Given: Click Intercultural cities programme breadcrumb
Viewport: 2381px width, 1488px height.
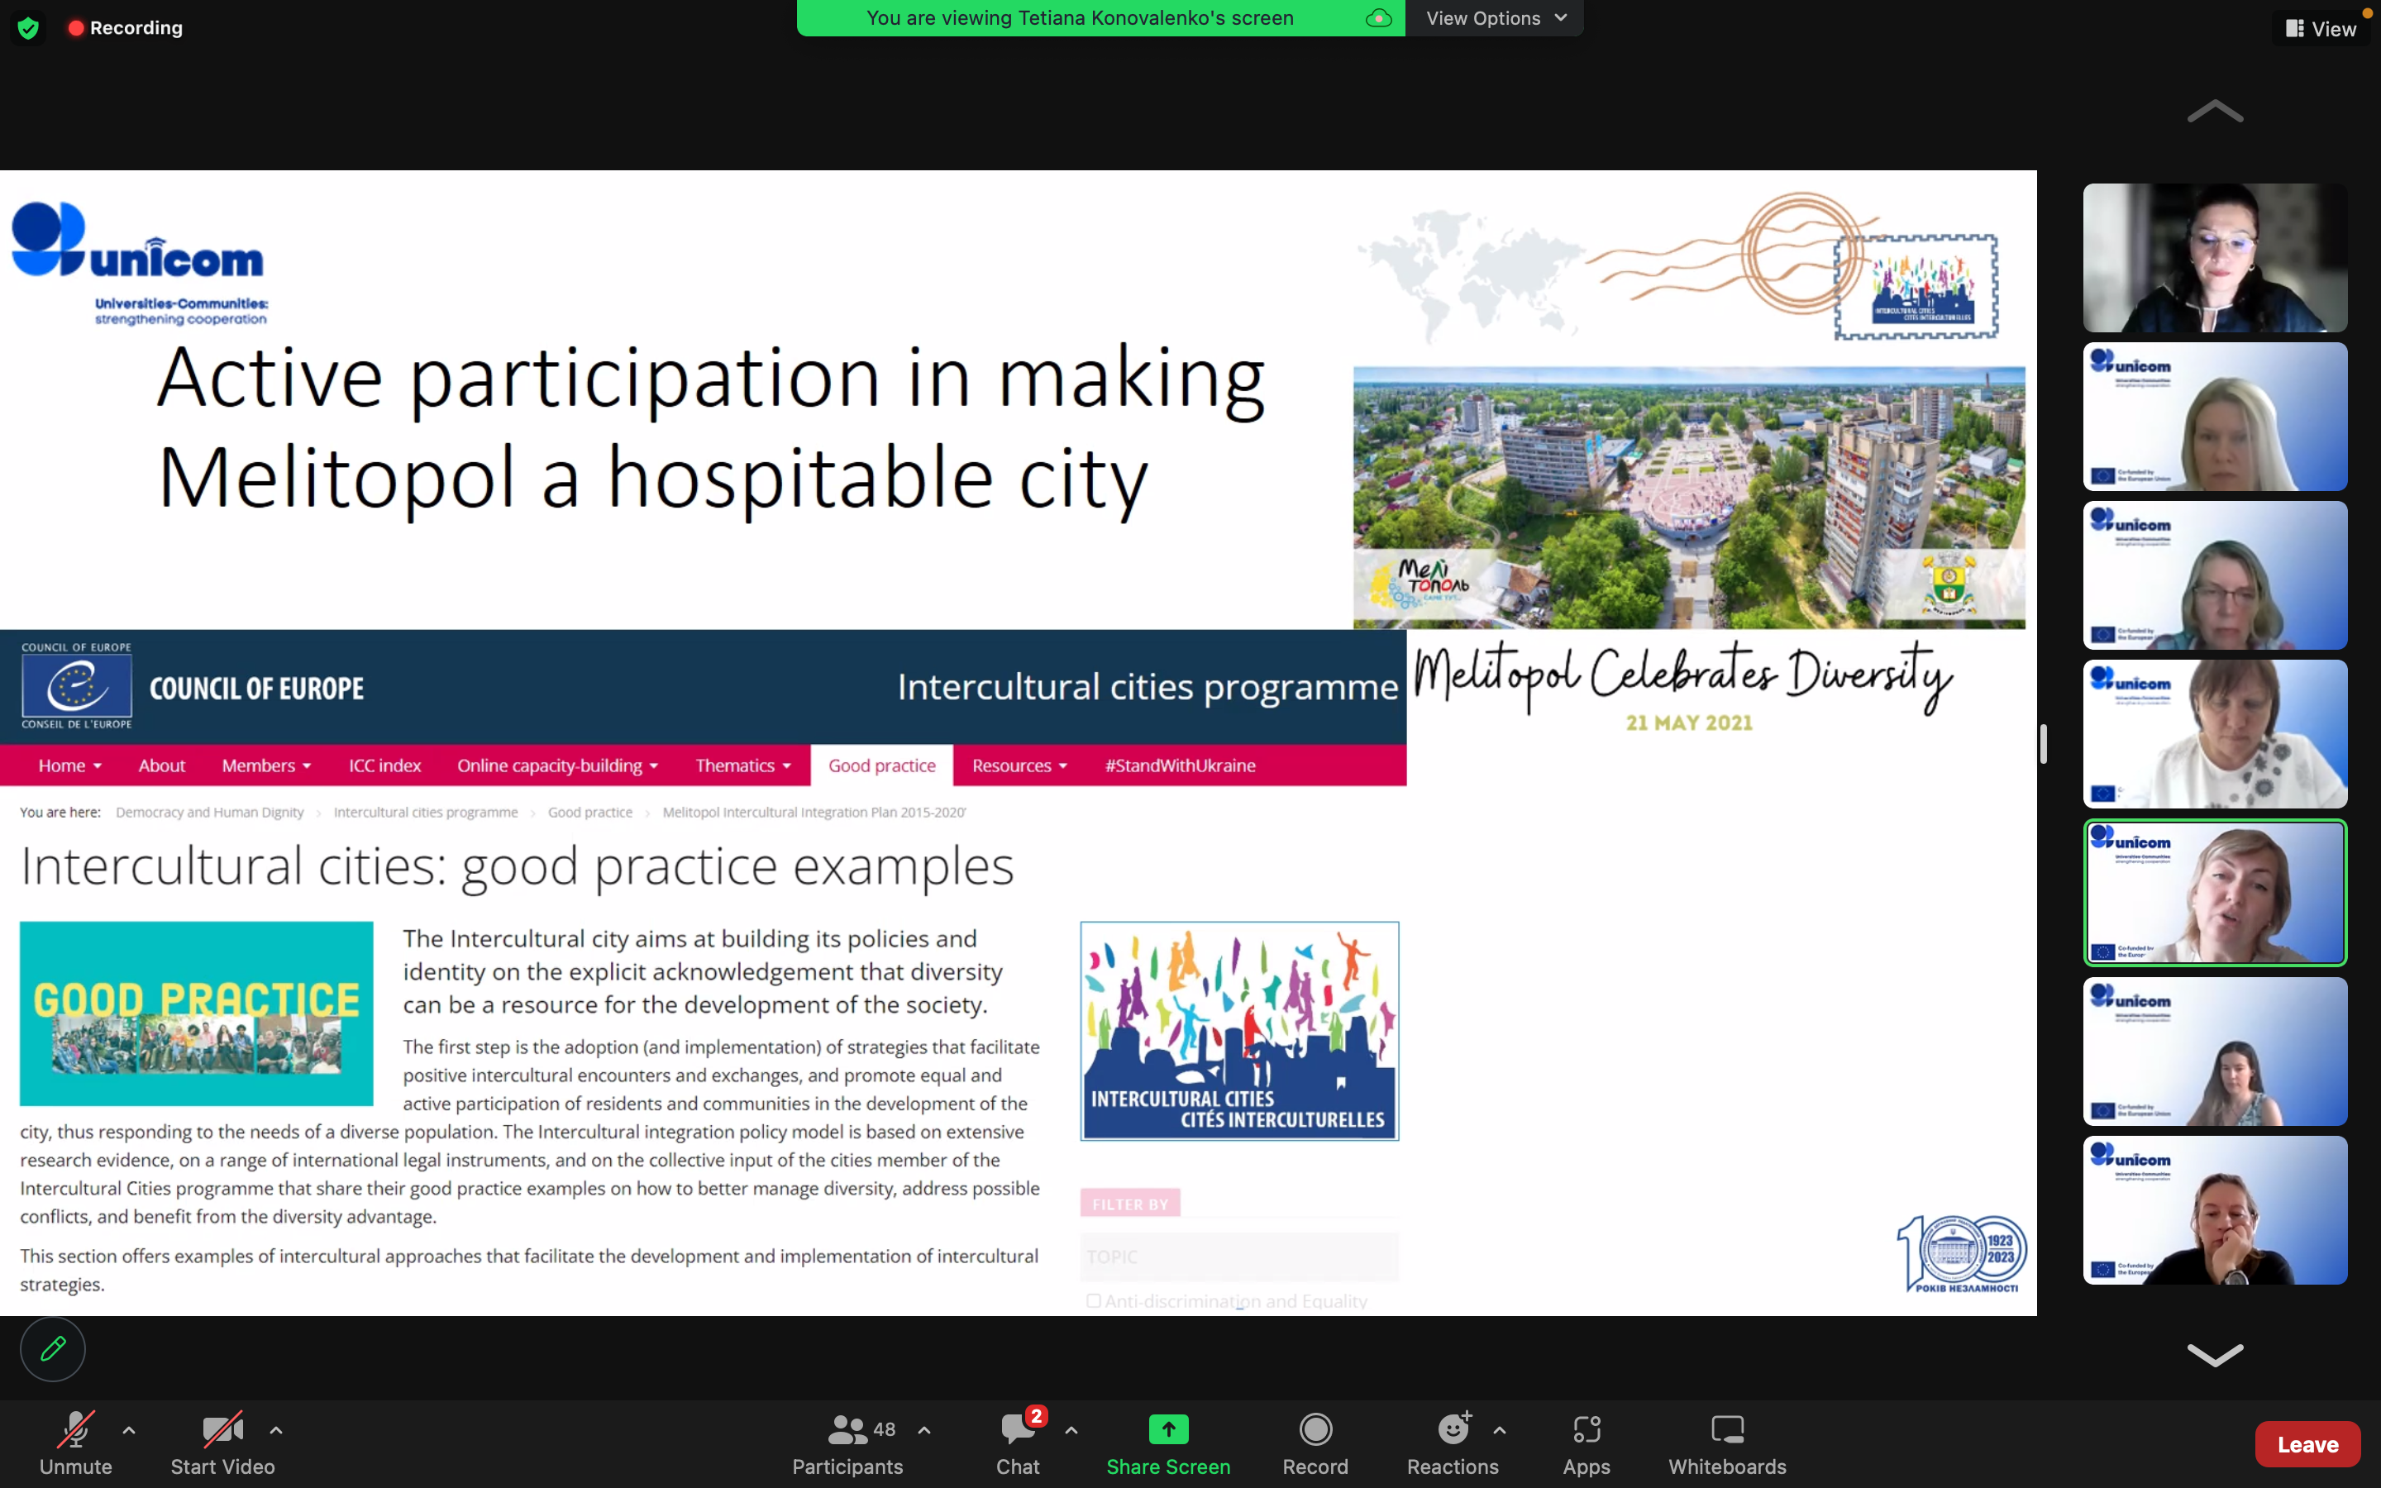Looking at the screenshot, I should click(425, 812).
